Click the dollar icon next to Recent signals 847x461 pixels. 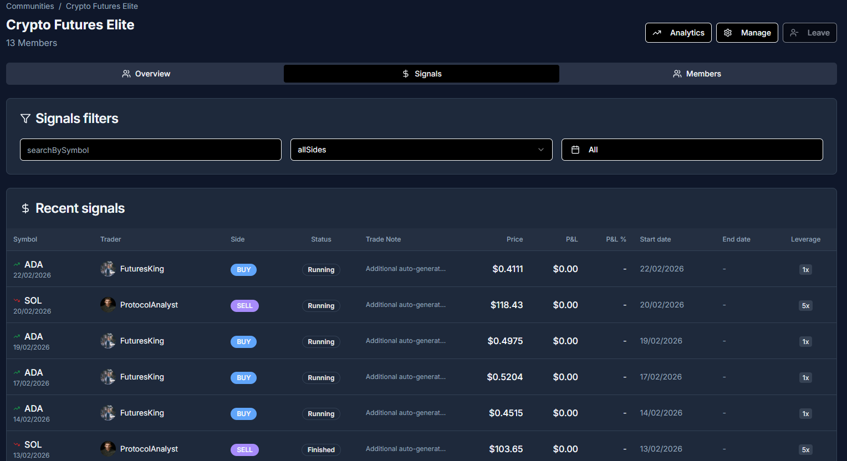point(25,208)
